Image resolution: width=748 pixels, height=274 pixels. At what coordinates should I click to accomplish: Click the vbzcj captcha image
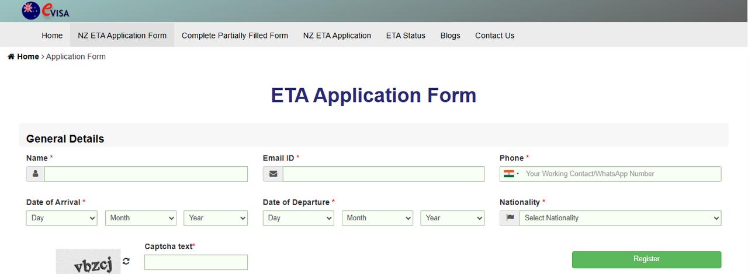tap(88, 262)
